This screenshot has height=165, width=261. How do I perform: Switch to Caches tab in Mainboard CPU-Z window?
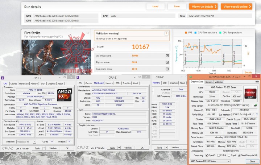88,83
